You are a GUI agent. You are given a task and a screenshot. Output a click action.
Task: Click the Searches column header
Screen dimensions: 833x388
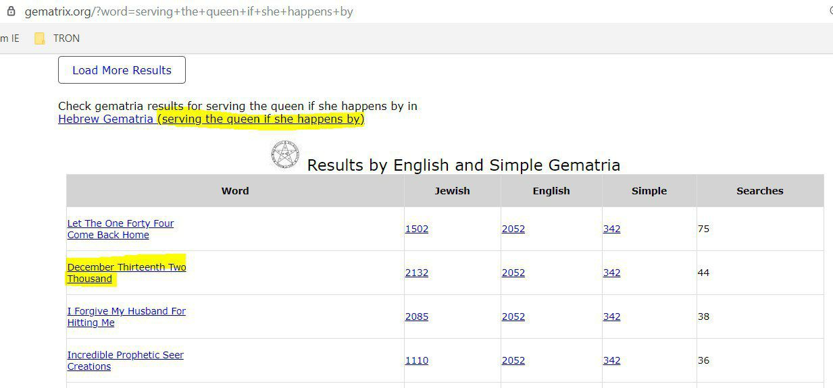[x=760, y=191]
